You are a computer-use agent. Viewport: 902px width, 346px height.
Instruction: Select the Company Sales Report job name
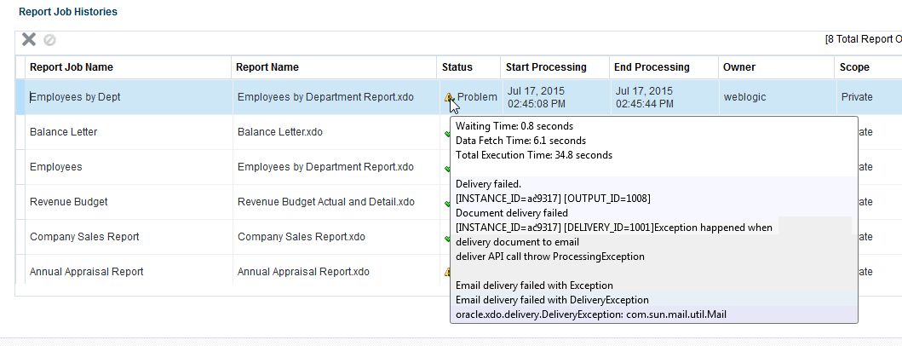84,237
